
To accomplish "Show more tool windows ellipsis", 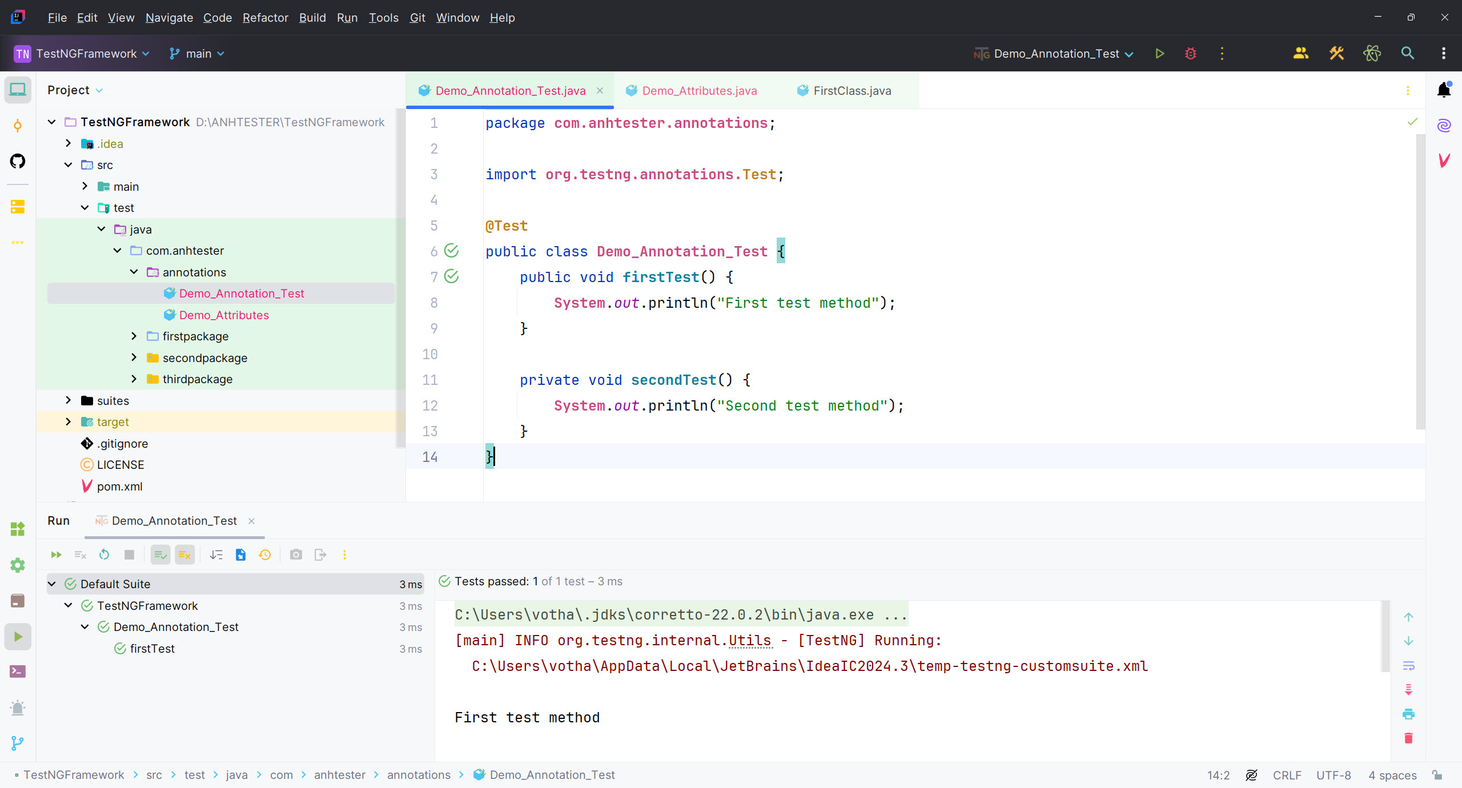I will [18, 243].
